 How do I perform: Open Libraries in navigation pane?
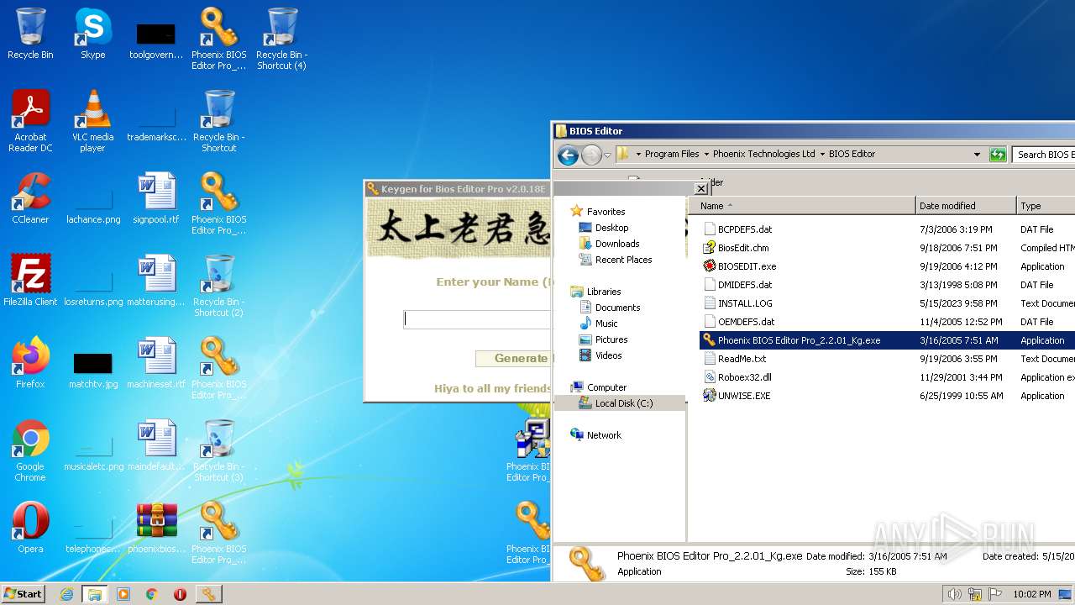pos(604,292)
